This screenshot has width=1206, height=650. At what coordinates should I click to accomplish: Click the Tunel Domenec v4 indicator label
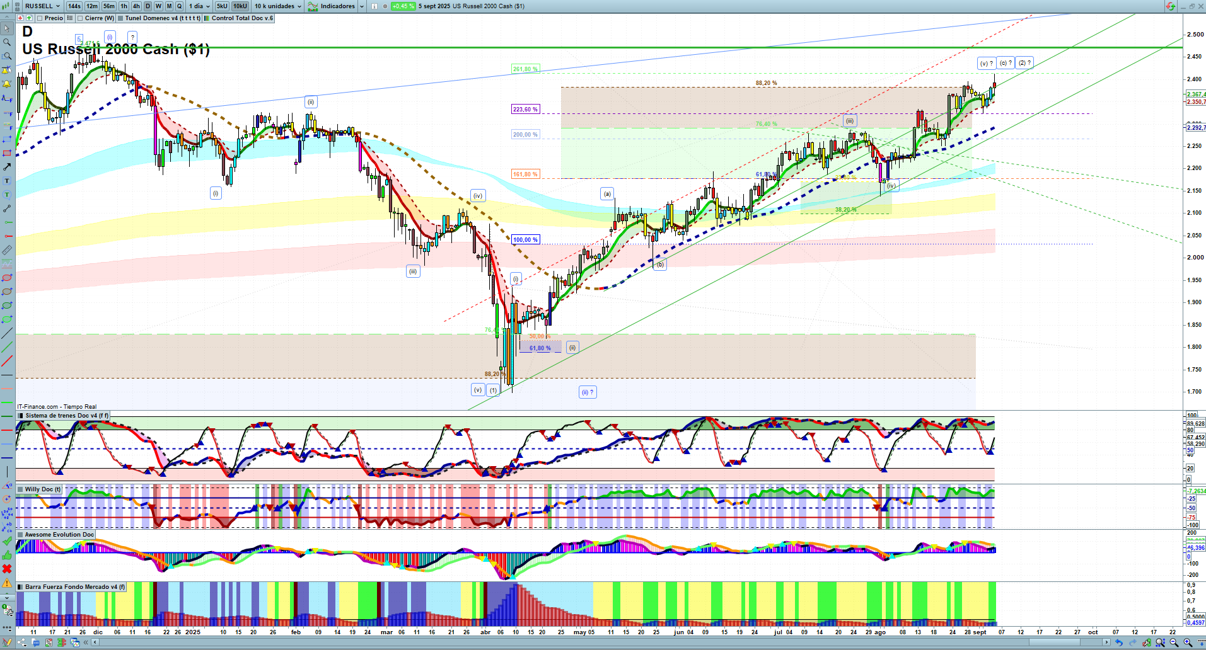163,18
